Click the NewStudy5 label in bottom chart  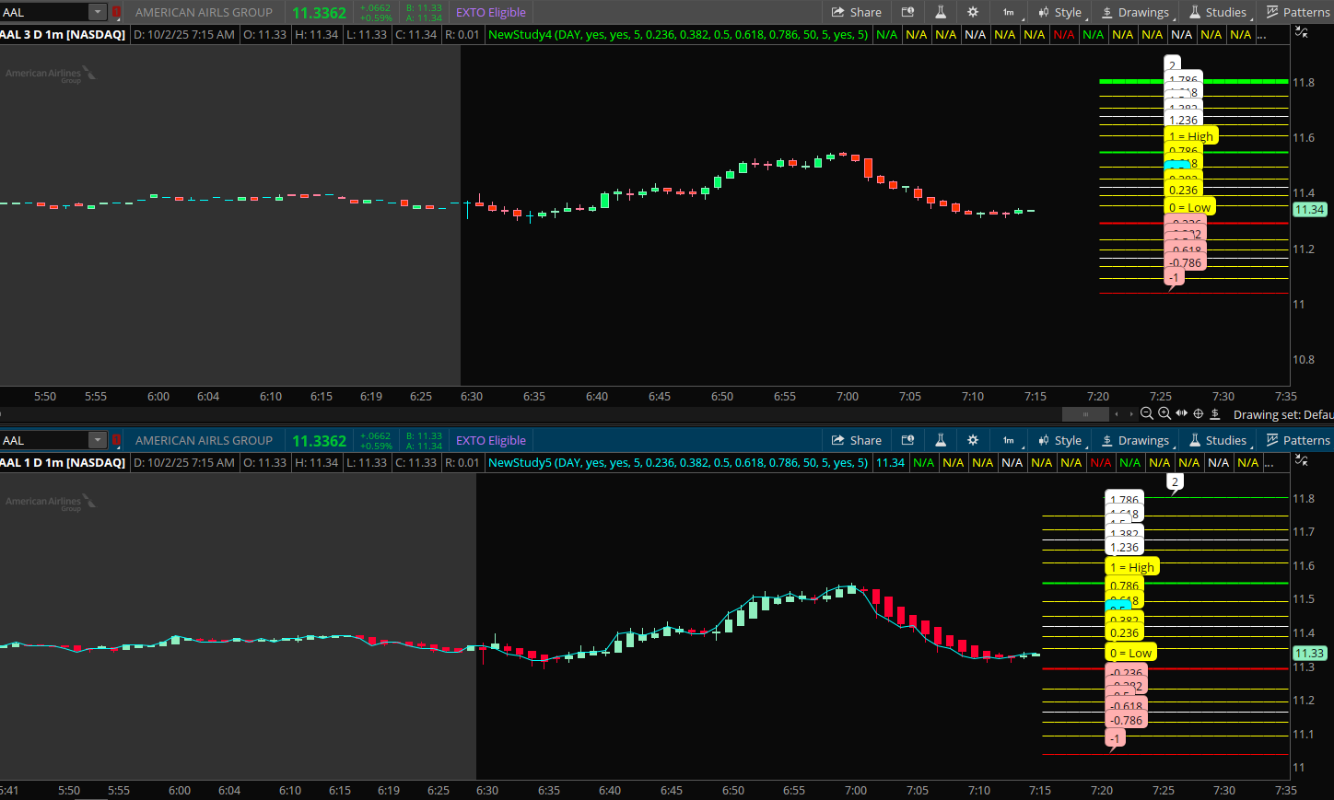tap(519, 462)
